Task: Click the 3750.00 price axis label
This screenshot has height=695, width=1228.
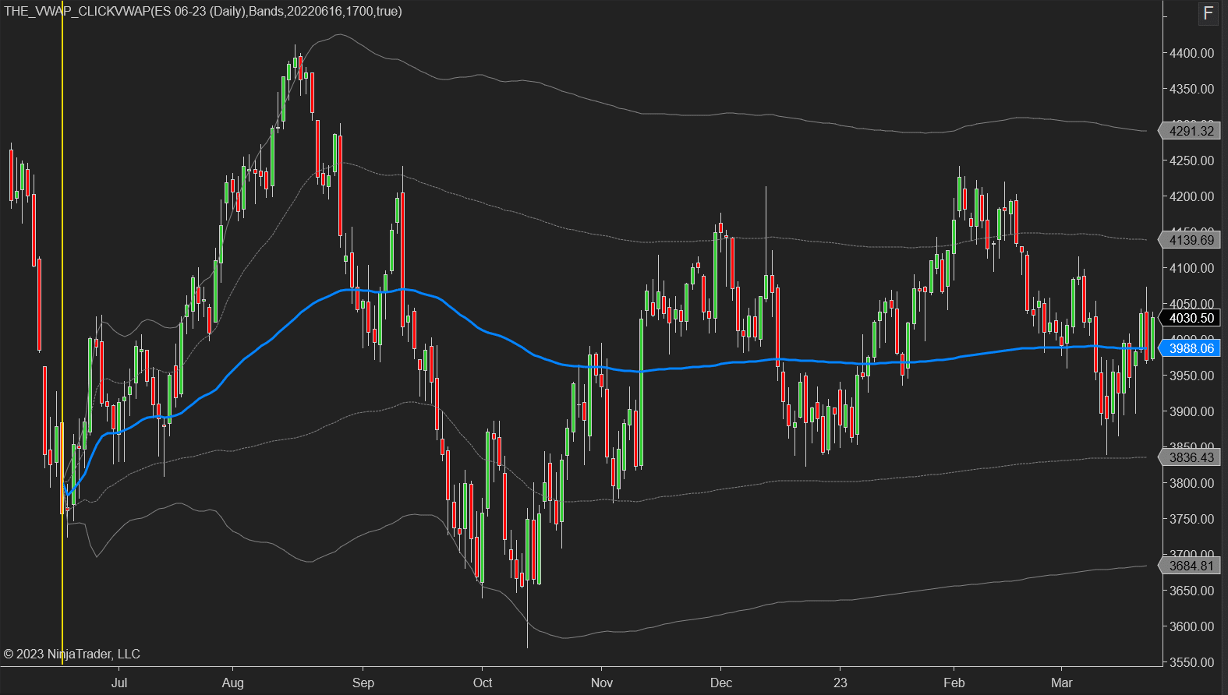Action: [1191, 519]
